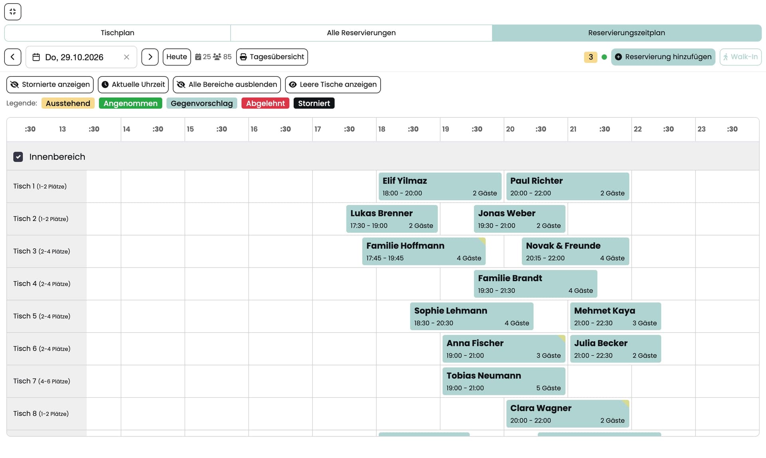Screen dimensions: 766x458
Task: Go to the previous day arrow
Action: pos(13,57)
